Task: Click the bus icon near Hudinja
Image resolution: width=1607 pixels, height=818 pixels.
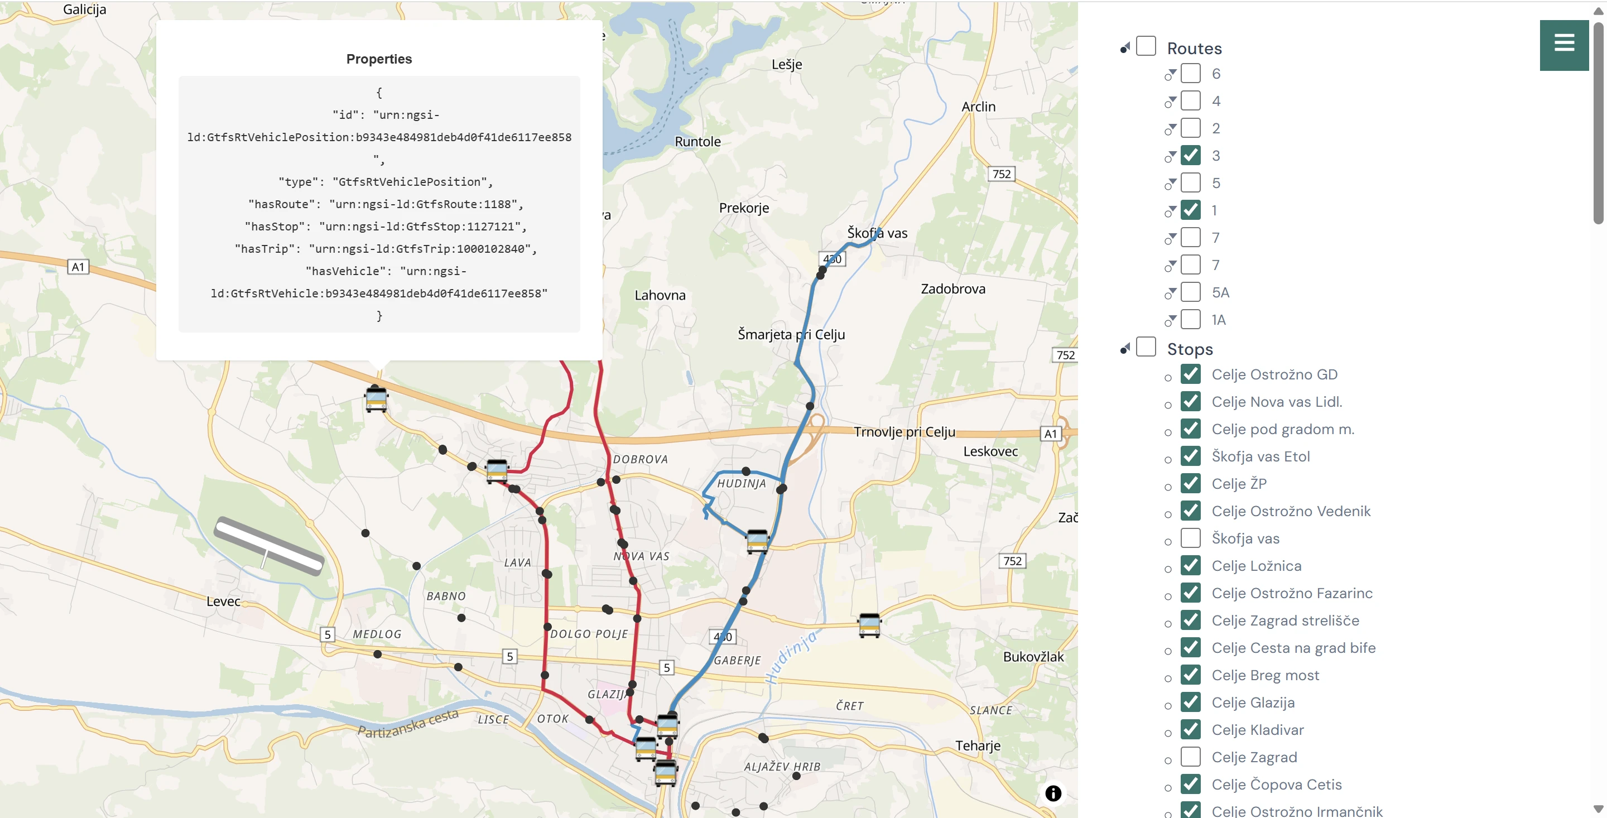Action: [x=757, y=541]
